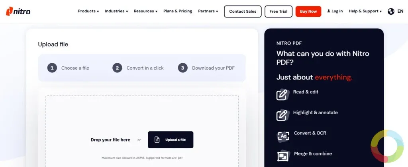The height and width of the screenshot is (167, 408).
Task: Click the Drop your file here text
Action: (110, 140)
